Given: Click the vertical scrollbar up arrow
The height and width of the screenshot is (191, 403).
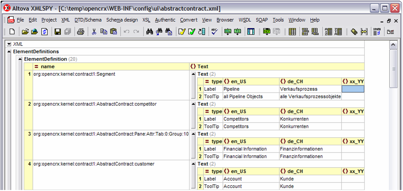Looking at the screenshot, I should (x=393, y=44).
